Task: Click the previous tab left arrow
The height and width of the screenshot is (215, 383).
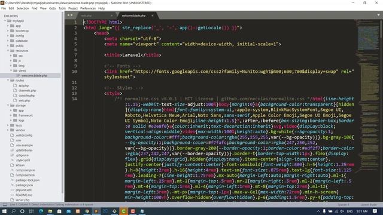Action: tap(68, 15)
